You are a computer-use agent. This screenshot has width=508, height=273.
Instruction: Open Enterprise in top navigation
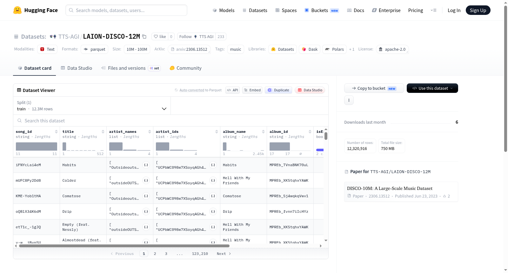(386, 10)
